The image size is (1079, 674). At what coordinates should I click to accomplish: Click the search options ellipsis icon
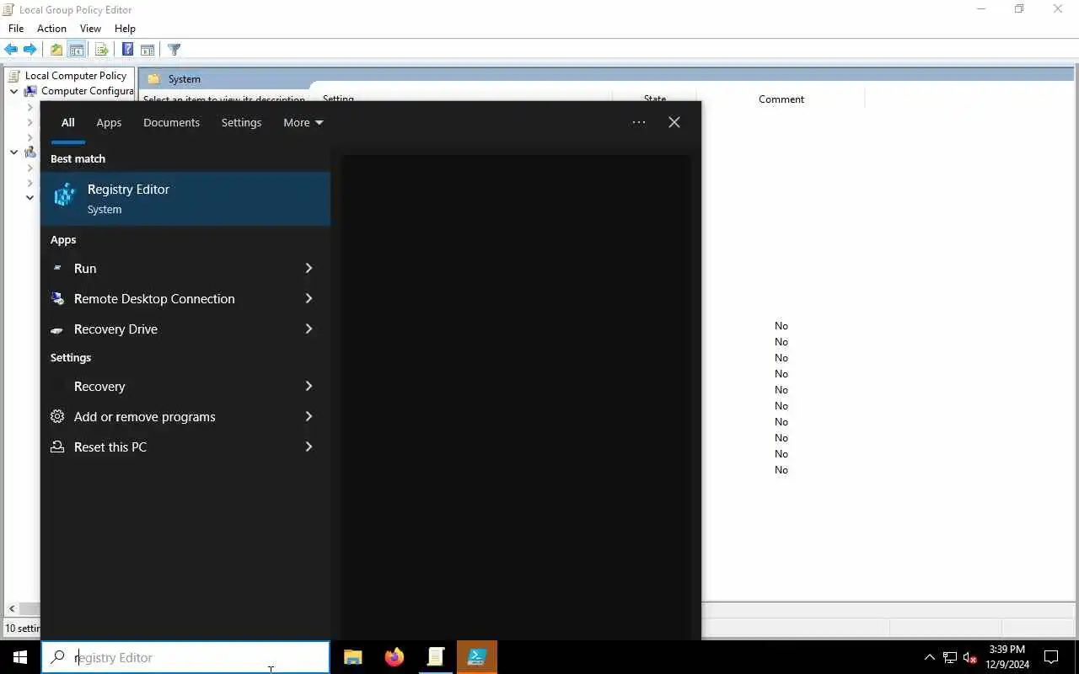click(639, 122)
